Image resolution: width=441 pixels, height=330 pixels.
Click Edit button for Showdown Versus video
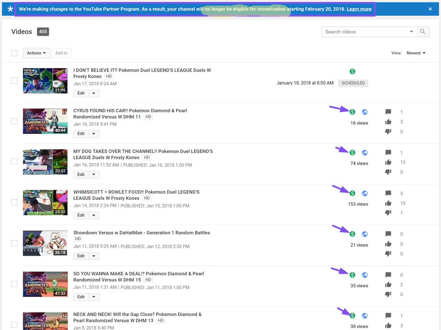point(81,256)
